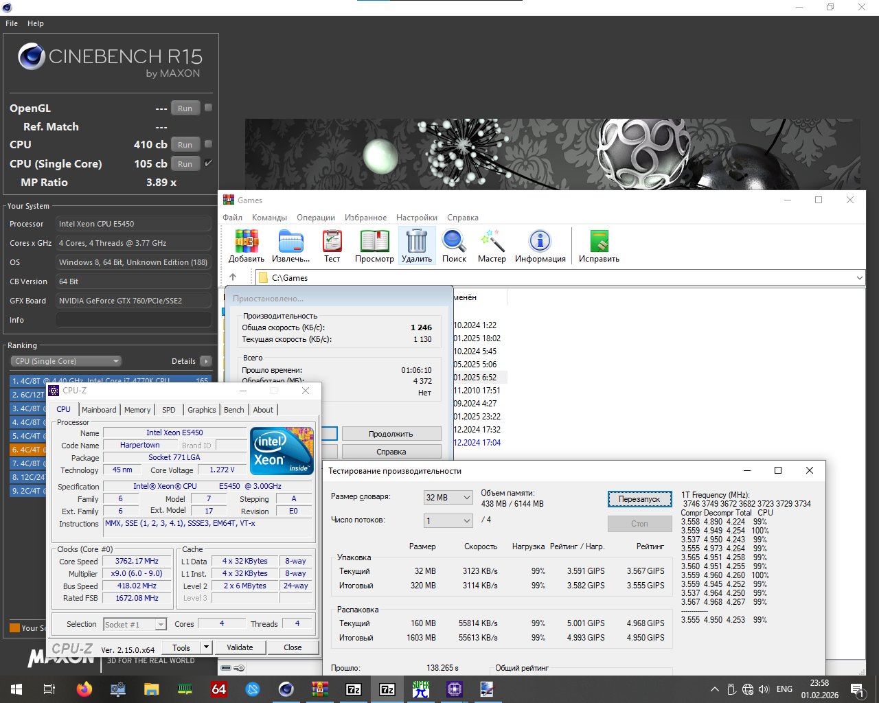Open the taskbar clock showing 23:58
The height and width of the screenshot is (703, 879).
pyautogui.click(x=819, y=689)
